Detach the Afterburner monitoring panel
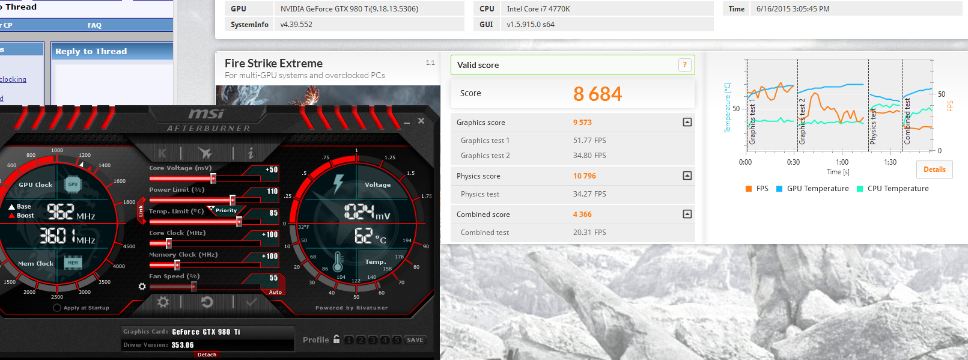The width and height of the screenshot is (968, 360). [207, 355]
